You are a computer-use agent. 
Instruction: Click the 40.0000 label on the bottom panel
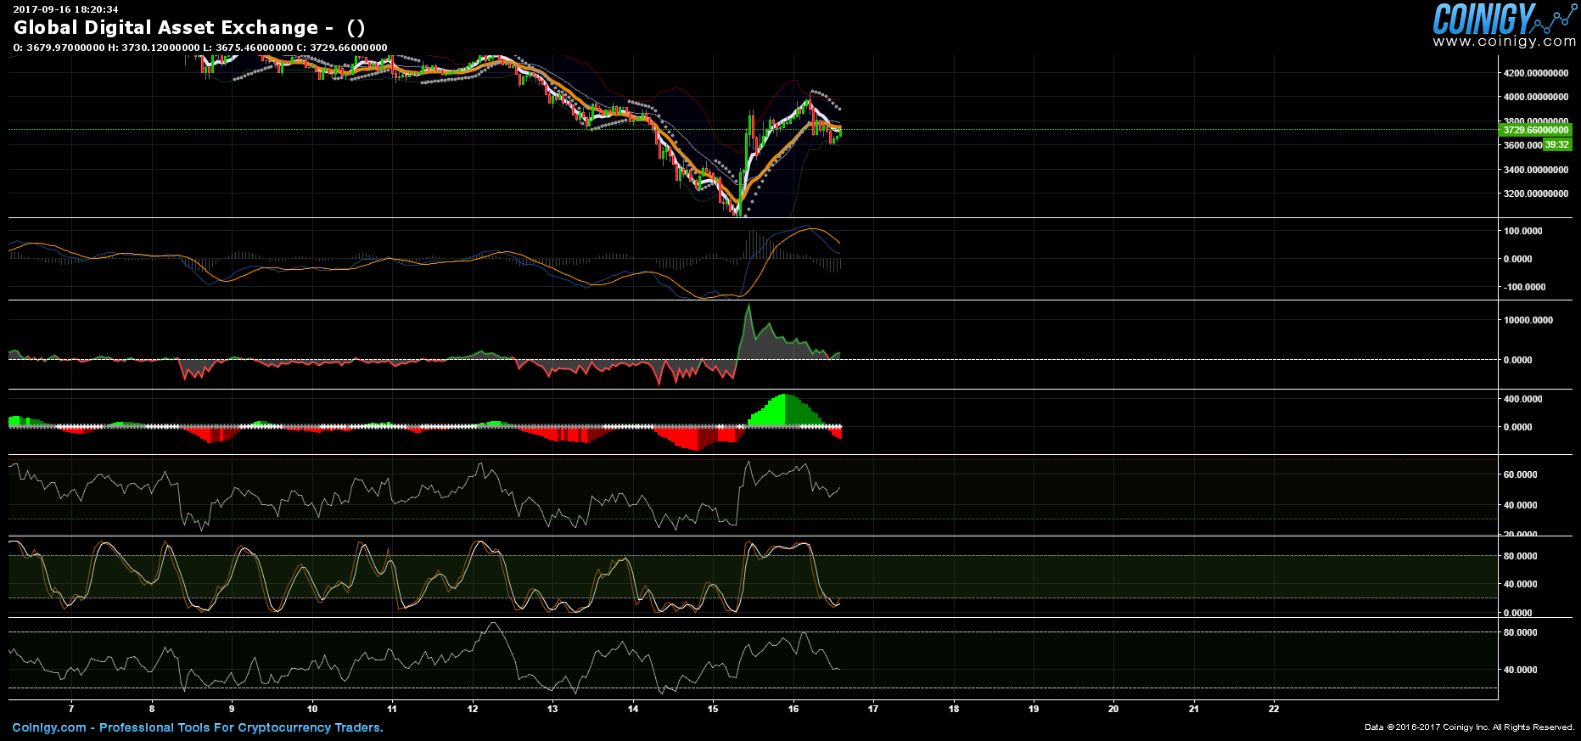click(x=1521, y=670)
